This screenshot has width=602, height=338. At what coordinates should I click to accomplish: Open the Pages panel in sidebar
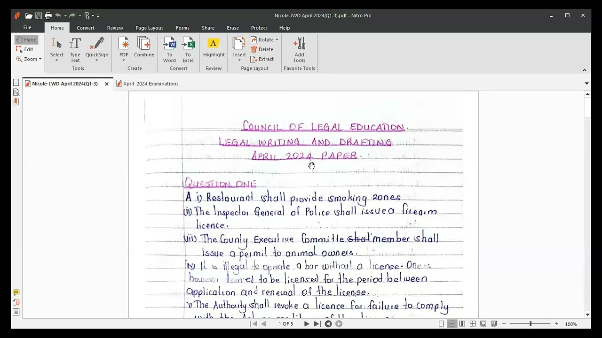pyautogui.click(x=16, y=82)
